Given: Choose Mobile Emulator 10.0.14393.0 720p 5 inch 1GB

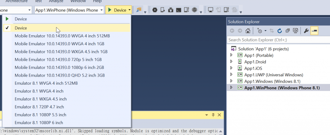Looking at the screenshot, I should point(66,60).
